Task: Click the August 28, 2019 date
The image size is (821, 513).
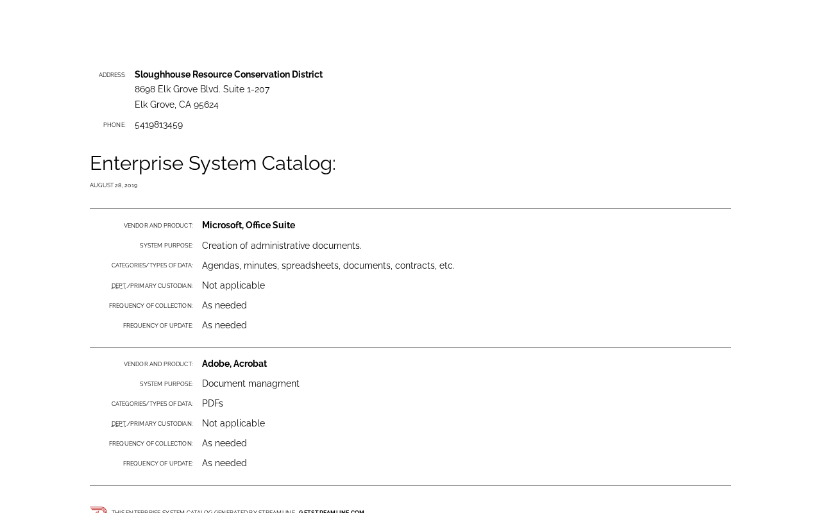Action: (114, 185)
